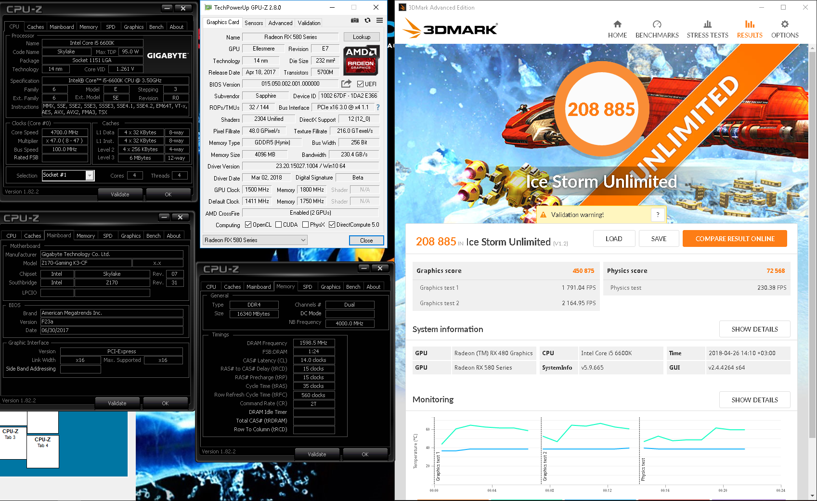Open the Graphics tab in top CPU-Z window
The image size is (817, 501).
click(134, 27)
